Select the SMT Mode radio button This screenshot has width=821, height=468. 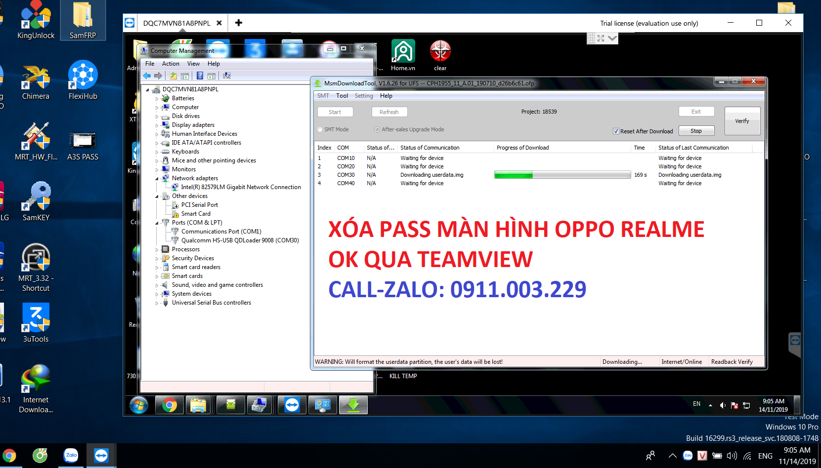[x=320, y=129]
